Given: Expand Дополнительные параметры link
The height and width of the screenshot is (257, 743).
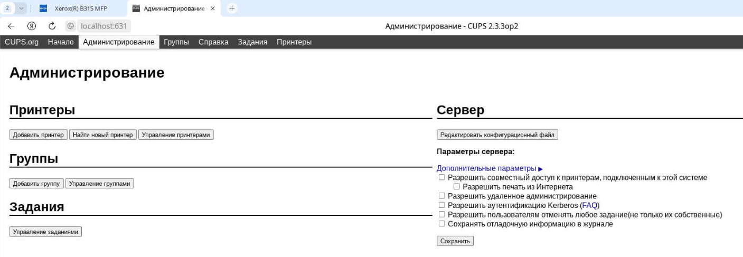Looking at the screenshot, I should [490, 168].
